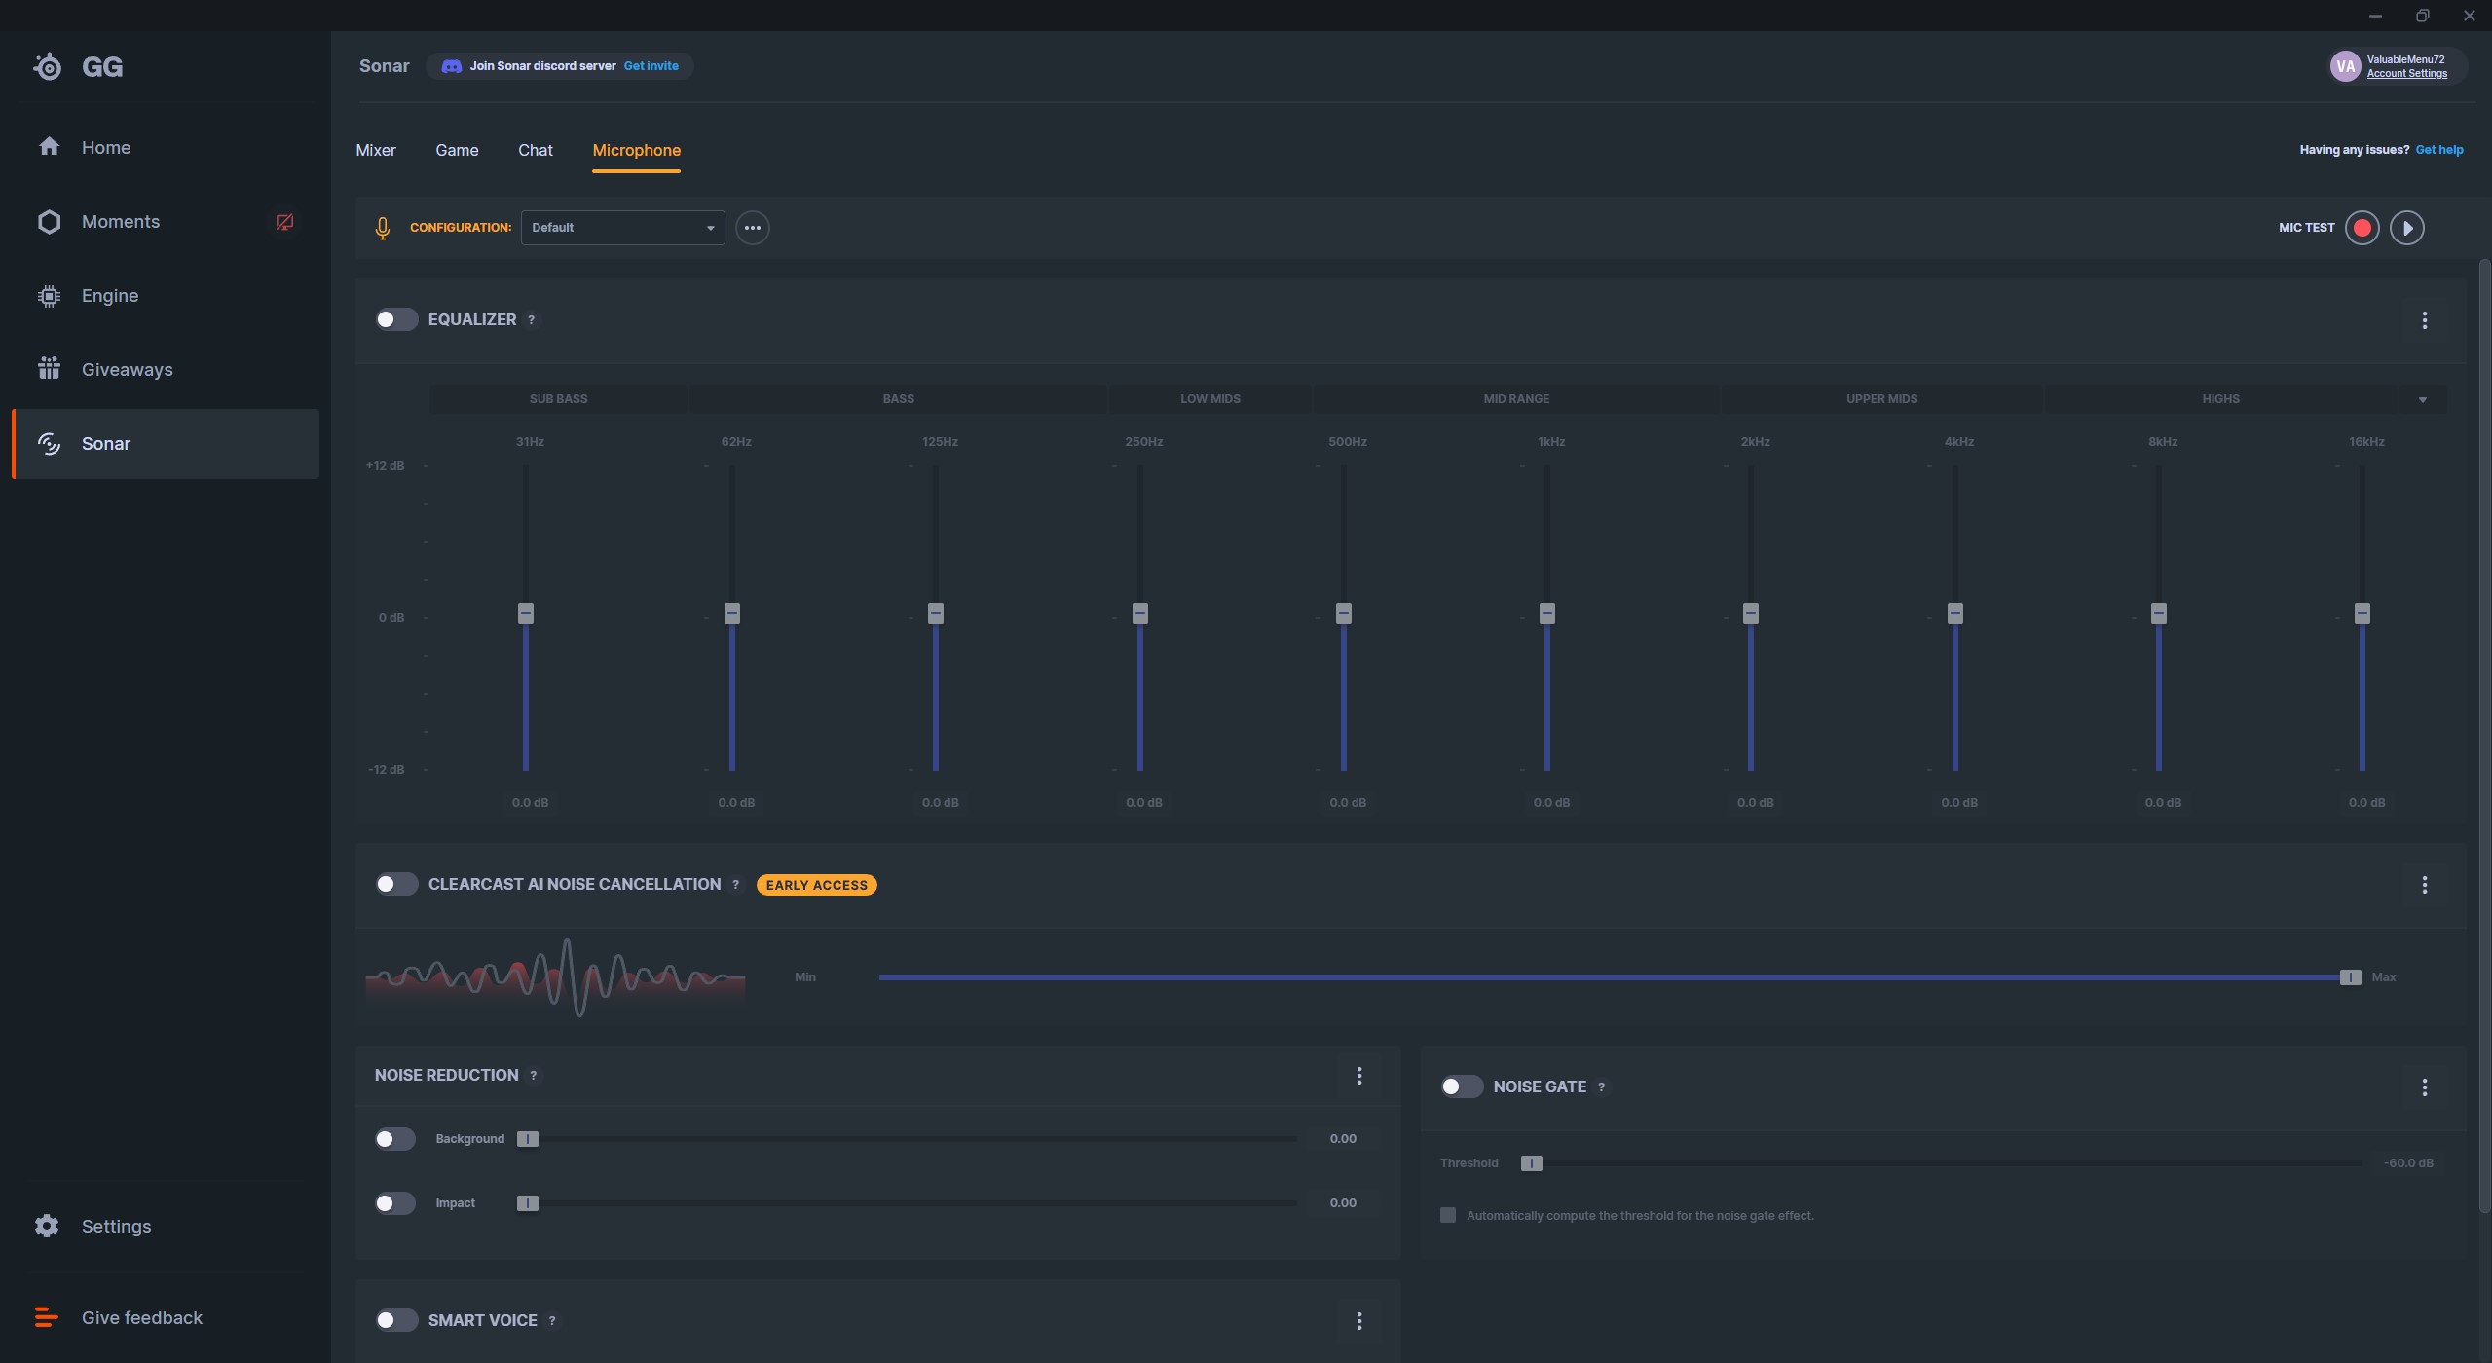Toggle Background noise reduction on
2492x1363 pixels.
coord(394,1139)
